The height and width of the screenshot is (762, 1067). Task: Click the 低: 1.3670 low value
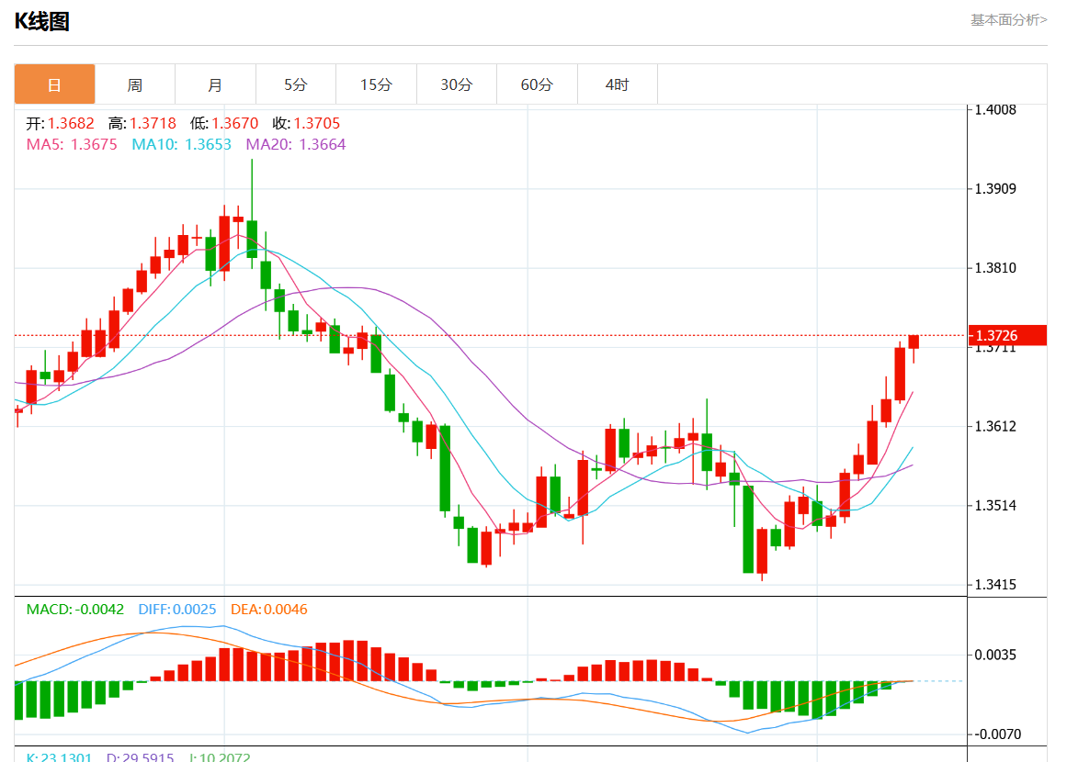point(224,123)
